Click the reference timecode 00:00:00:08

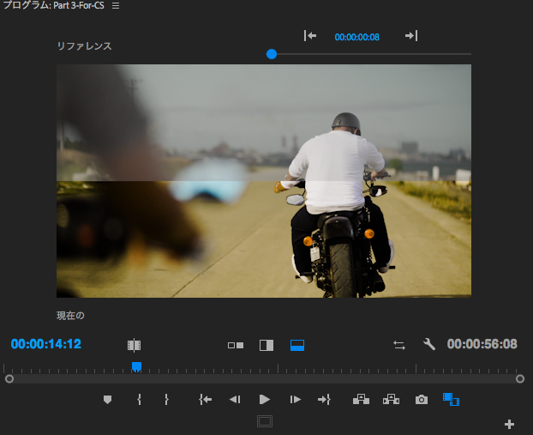pos(356,37)
